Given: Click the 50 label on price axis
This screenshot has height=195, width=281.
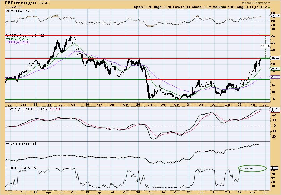Looking at the screenshot, I should pos(273,37).
